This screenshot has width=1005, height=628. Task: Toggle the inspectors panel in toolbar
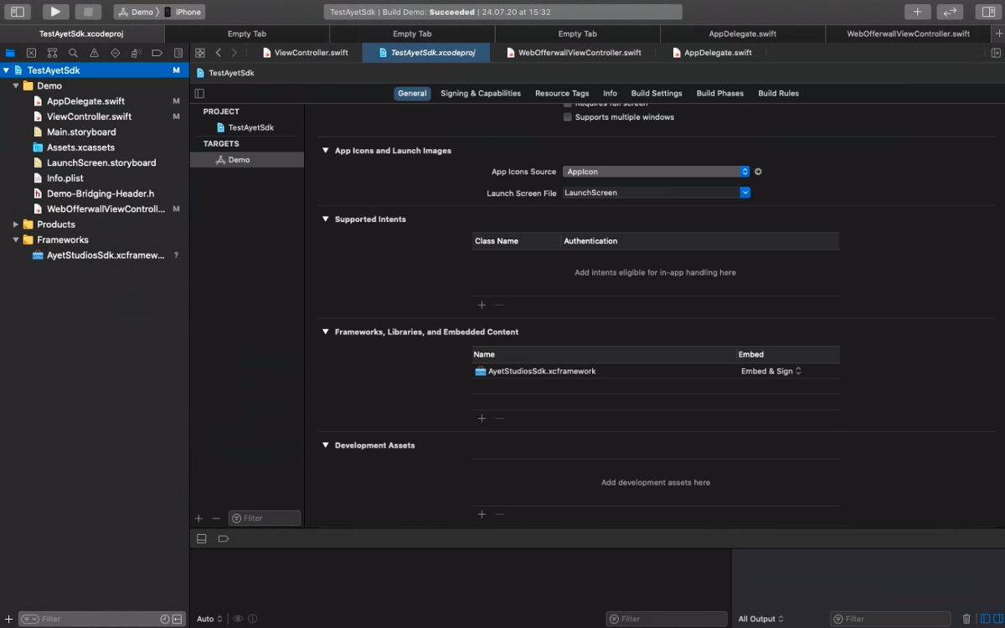pyautogui.click(x=987, y=12)
